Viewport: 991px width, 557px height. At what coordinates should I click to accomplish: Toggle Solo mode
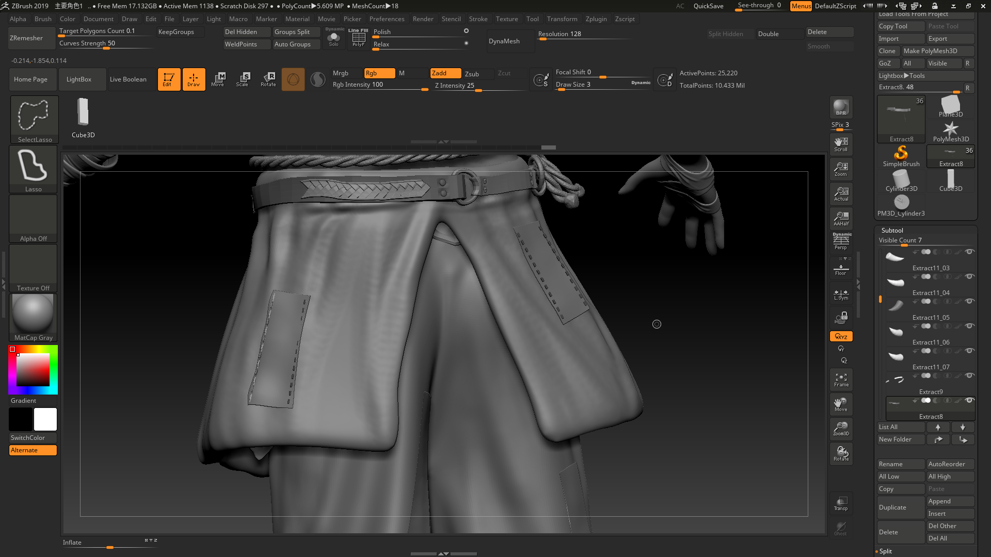[x=334, y=38]
